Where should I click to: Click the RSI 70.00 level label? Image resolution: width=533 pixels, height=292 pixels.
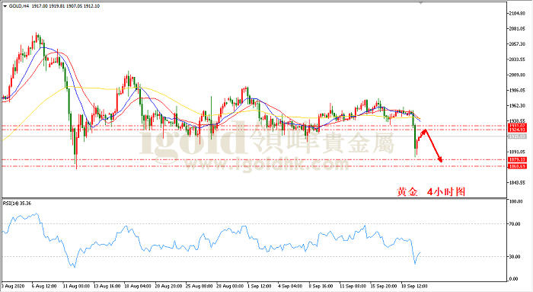[x=515, y=224]
